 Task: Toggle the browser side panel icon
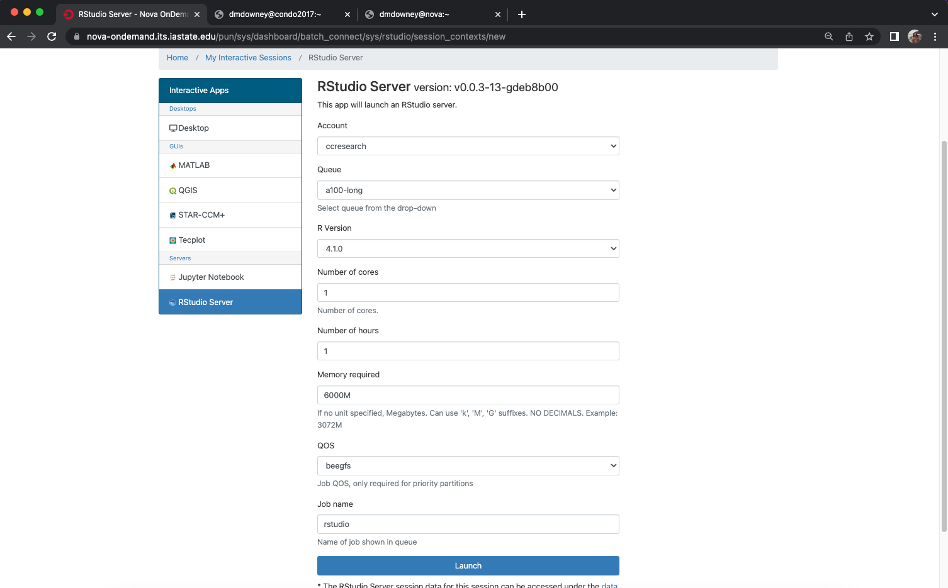pos(894,36)
